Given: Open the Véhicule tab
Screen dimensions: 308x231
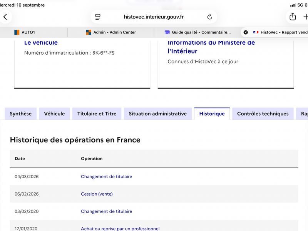Looking at the screenshot, I should [x=54, y=114].
